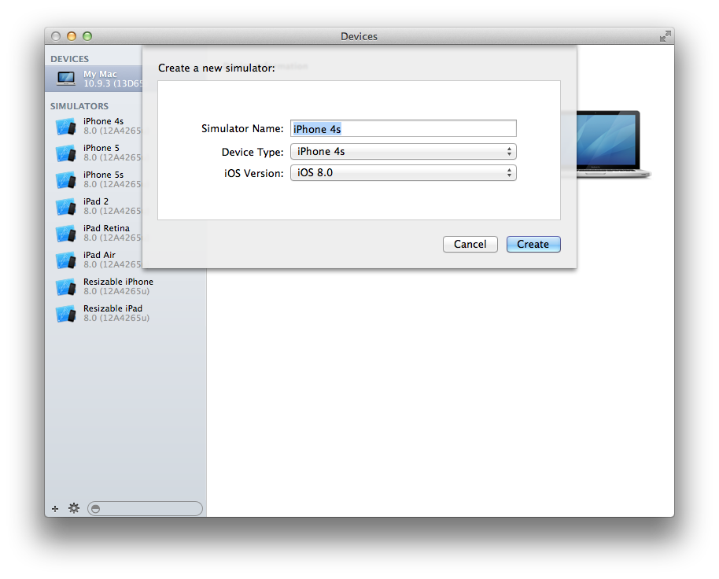Select the iPad 2 row label
The width and height of the screenshot is (719, 579).
point(96,201)
